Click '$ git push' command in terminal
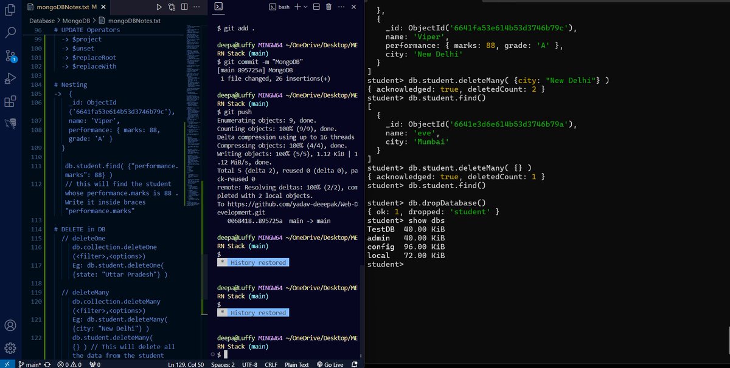Image resolution: width=730 pixels, height=368 pixels. pos(233,112)
